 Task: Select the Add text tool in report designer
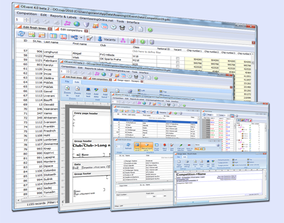pos(88,92)
